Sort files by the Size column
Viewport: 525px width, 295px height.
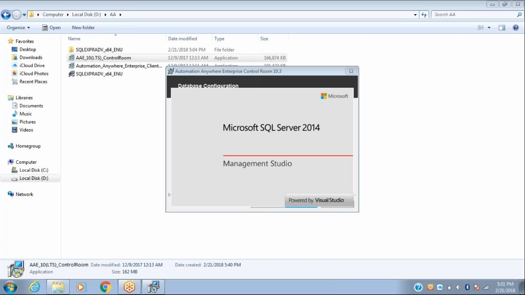273,39
